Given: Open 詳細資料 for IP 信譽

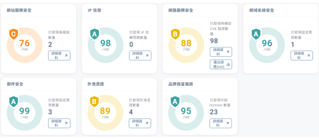Looking at the screenshot, I should [140, 55].
